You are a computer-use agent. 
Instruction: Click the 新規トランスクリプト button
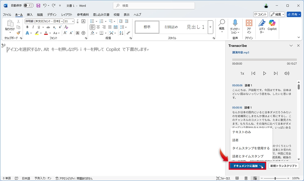(284, 166)
